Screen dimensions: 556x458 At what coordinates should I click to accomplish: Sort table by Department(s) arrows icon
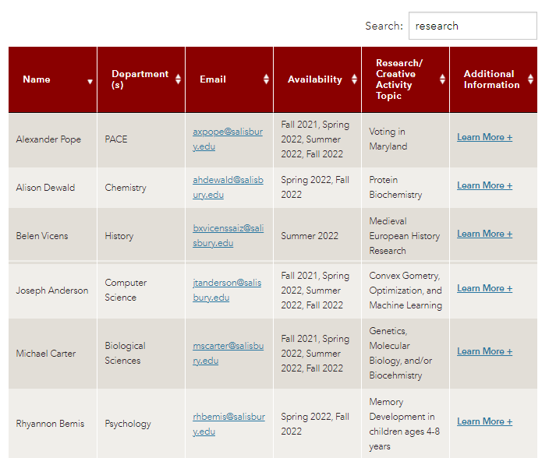pos(178,79)
